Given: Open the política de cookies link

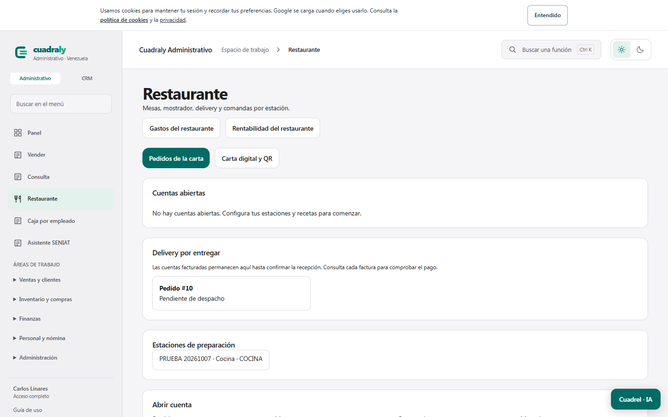Looking at the screenshot, I should [x=124, y=20].
